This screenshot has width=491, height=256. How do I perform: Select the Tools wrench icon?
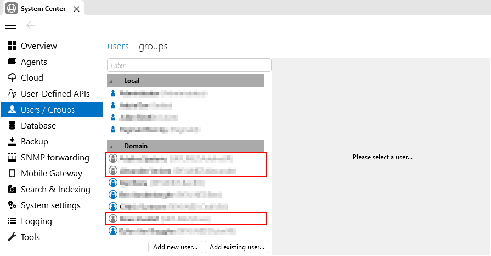point(12,237)
